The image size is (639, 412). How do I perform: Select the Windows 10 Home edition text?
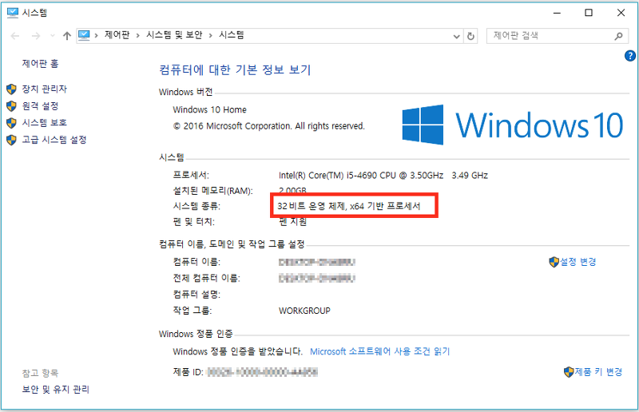pos(209,109)
